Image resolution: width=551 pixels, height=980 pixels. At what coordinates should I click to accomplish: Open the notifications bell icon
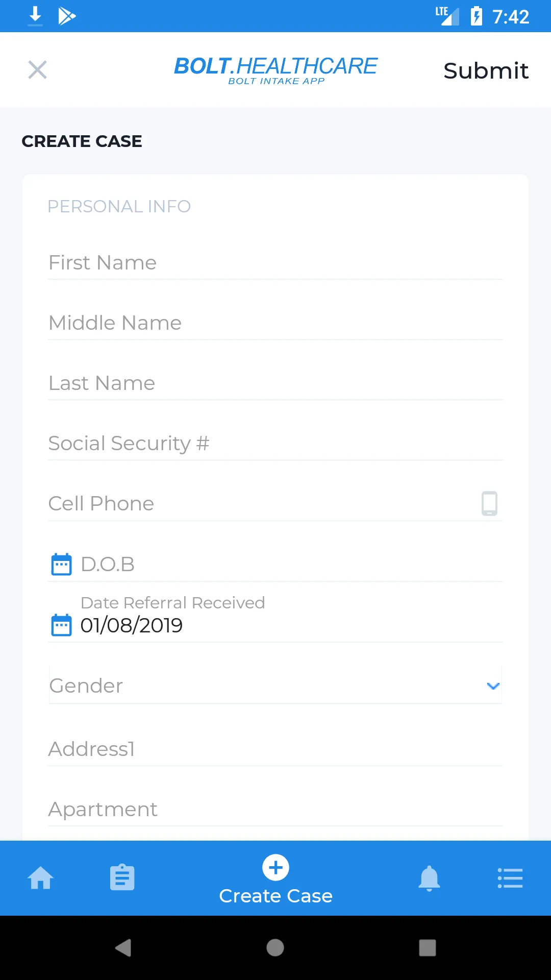click(x=429, y=878)
